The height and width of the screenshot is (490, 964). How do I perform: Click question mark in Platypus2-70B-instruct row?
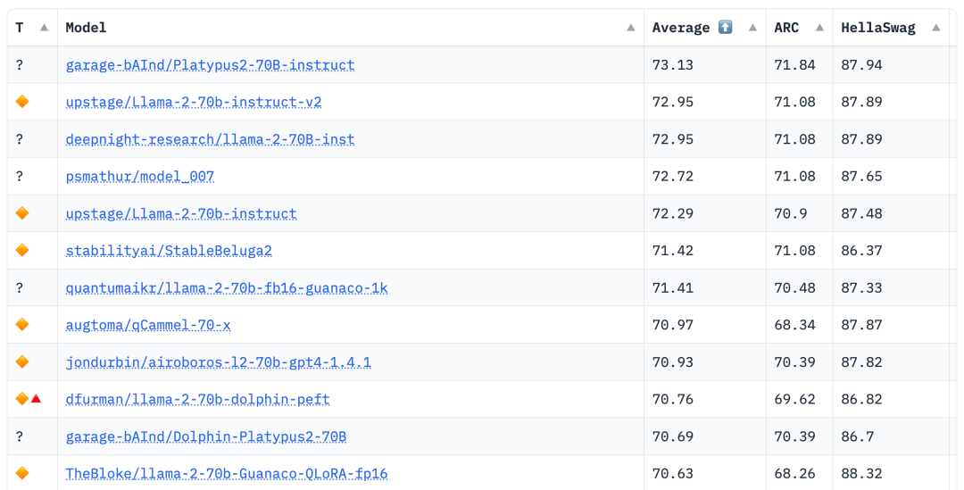coord(20,64)
